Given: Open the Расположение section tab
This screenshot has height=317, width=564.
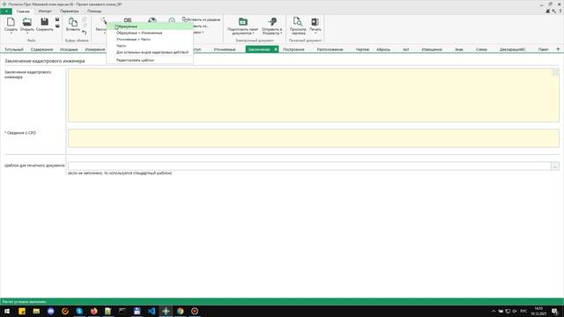Looking at the screenshot, I should (x=330, y=49).
